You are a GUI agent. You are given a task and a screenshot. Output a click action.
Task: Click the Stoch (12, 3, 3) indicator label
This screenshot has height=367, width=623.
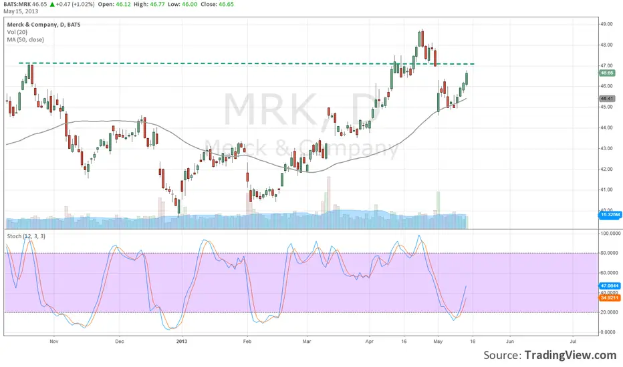coord(26,236)
